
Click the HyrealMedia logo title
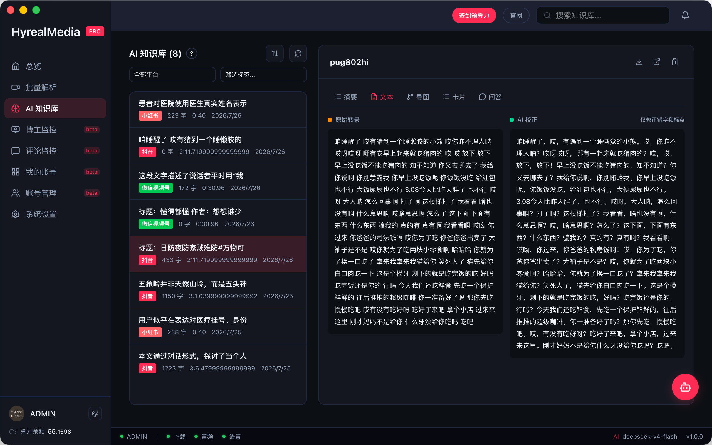tap(46, 32)
